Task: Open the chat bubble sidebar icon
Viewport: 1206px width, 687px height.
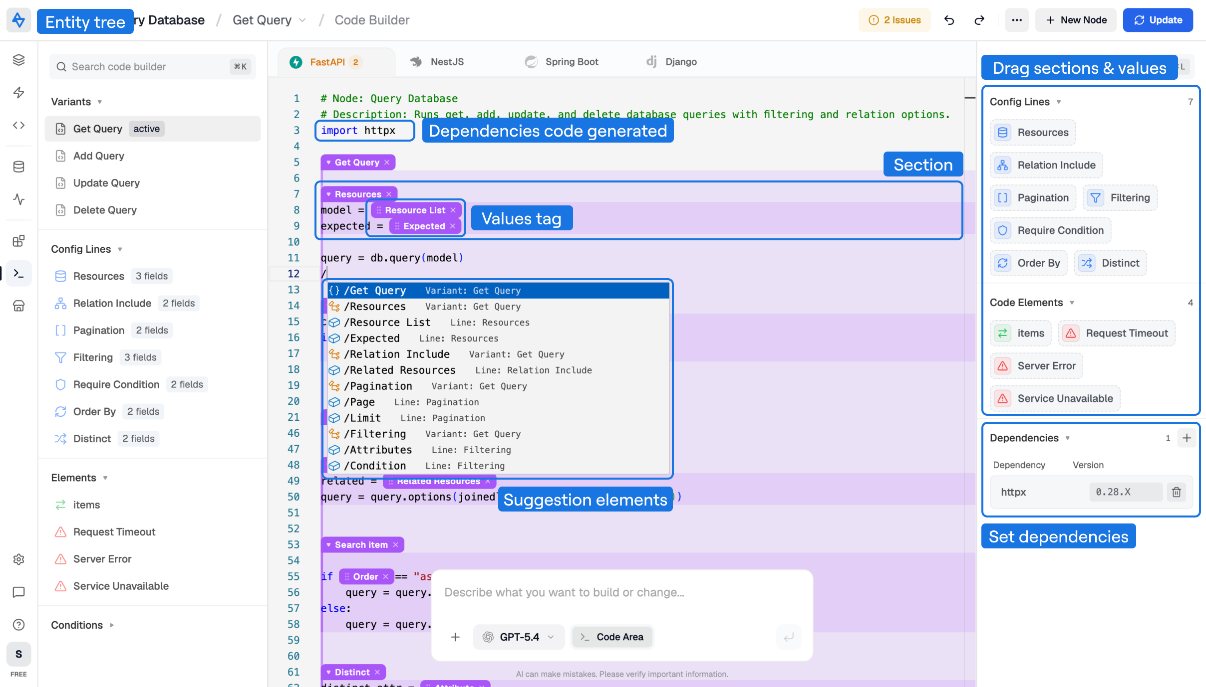Action: (18, 592)
